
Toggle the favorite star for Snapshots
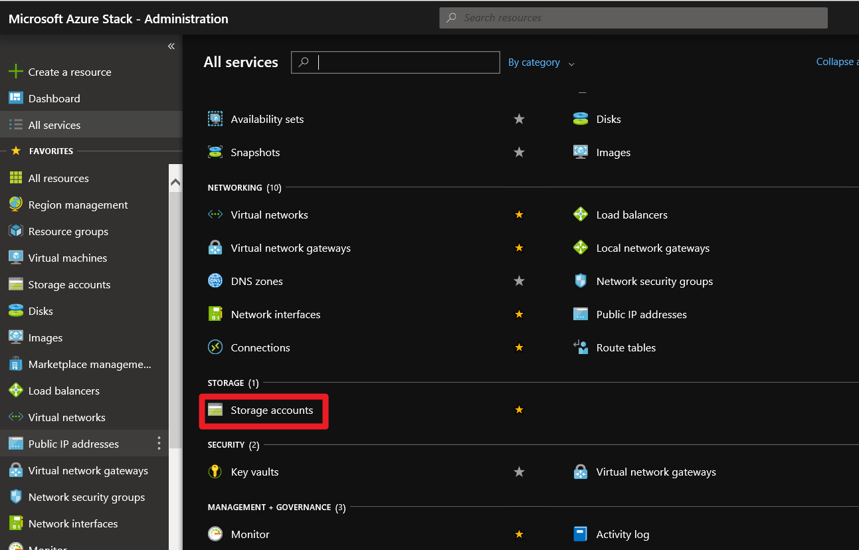coord(519,152)
